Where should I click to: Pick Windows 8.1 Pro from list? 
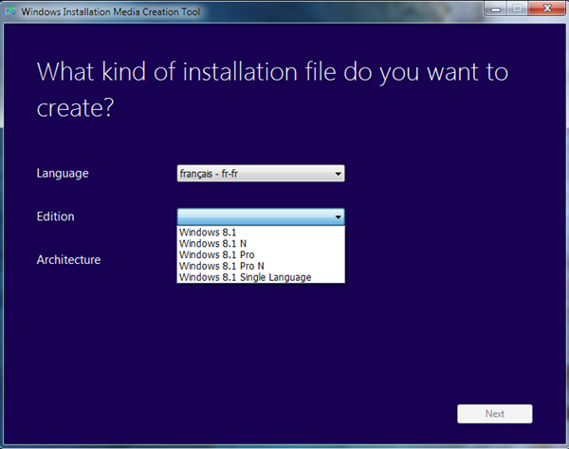tap(261, 254)
